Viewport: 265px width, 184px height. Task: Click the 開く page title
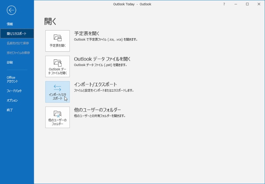click(50, 22)
